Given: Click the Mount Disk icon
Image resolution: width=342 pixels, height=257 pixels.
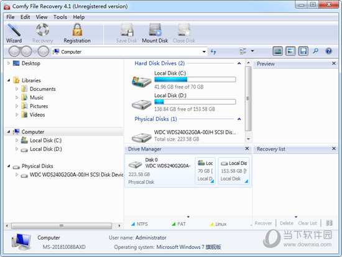Looking at the screenshot, I should (x=155, y=30).
